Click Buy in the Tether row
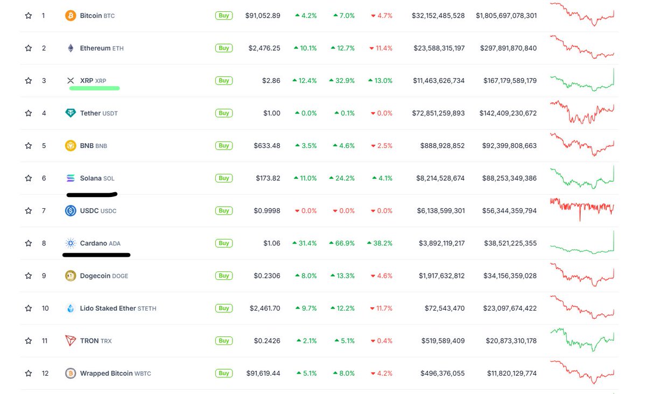Screen dimensions: 646x394 (x=224, y=113)
